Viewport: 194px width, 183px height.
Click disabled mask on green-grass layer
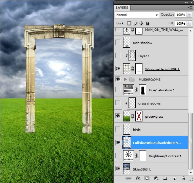[139, 116]
